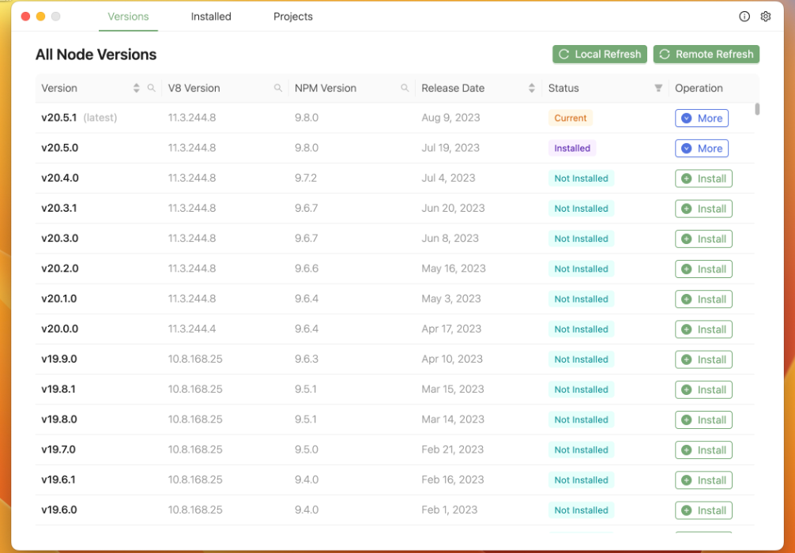
Task: Install Node version v19.6.0
Action: pyautogui.click(x=703, y=510)
